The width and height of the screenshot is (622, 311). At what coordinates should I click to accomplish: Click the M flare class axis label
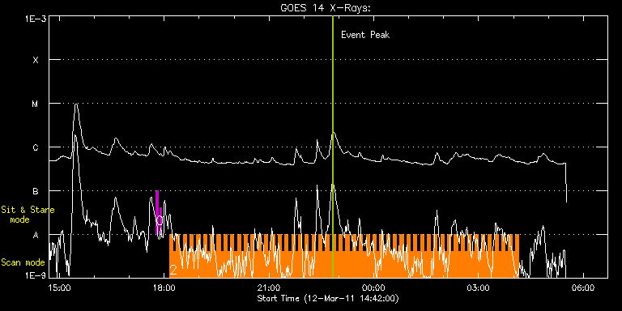[x=36, y=104]
